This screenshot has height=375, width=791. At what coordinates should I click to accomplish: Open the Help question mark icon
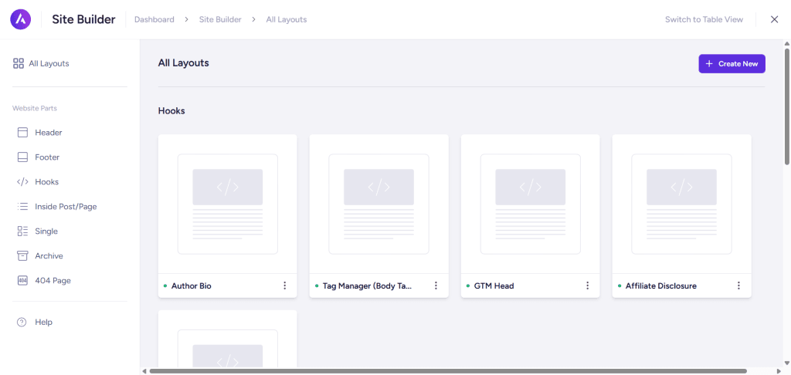[22, 323]
